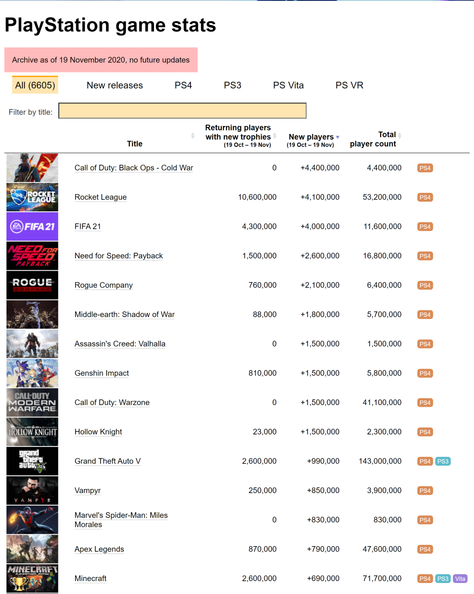Open the Grand Theft Auto V link
The width and height of the screenshot is (474, 594).
pyautogui.click(x=108, y=461)
